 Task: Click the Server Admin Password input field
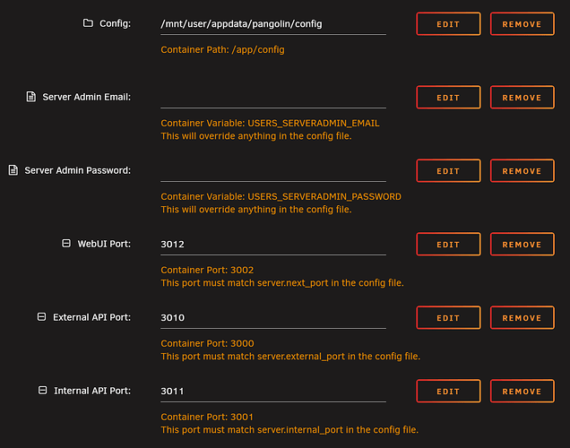click(272, 170)
